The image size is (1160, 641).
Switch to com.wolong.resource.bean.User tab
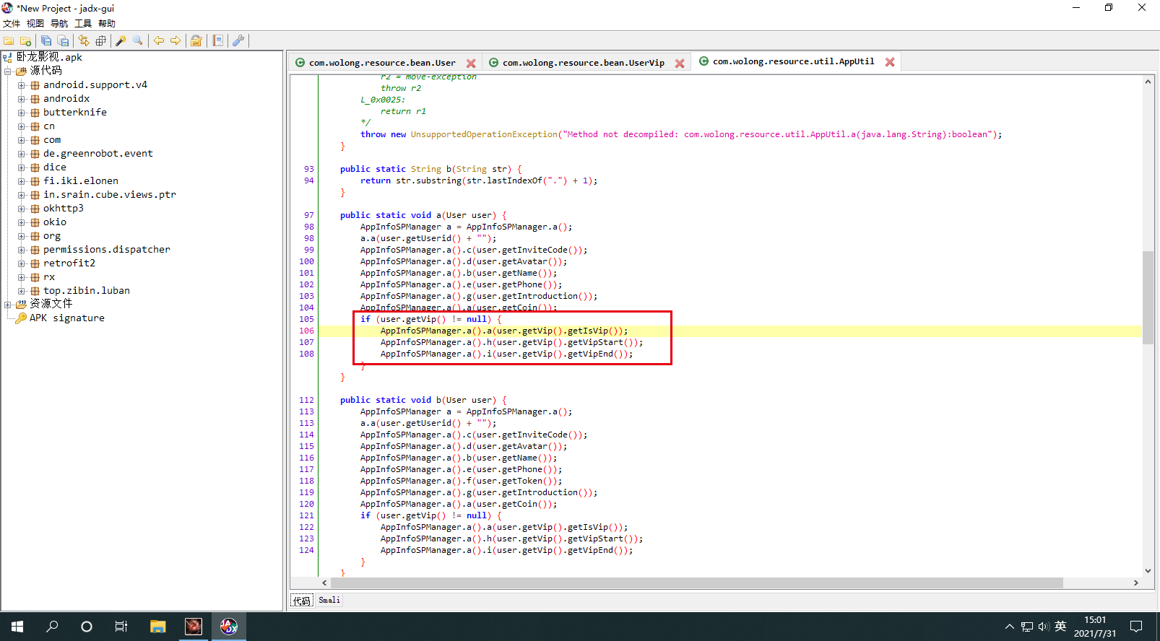click(x=382, y=63)
